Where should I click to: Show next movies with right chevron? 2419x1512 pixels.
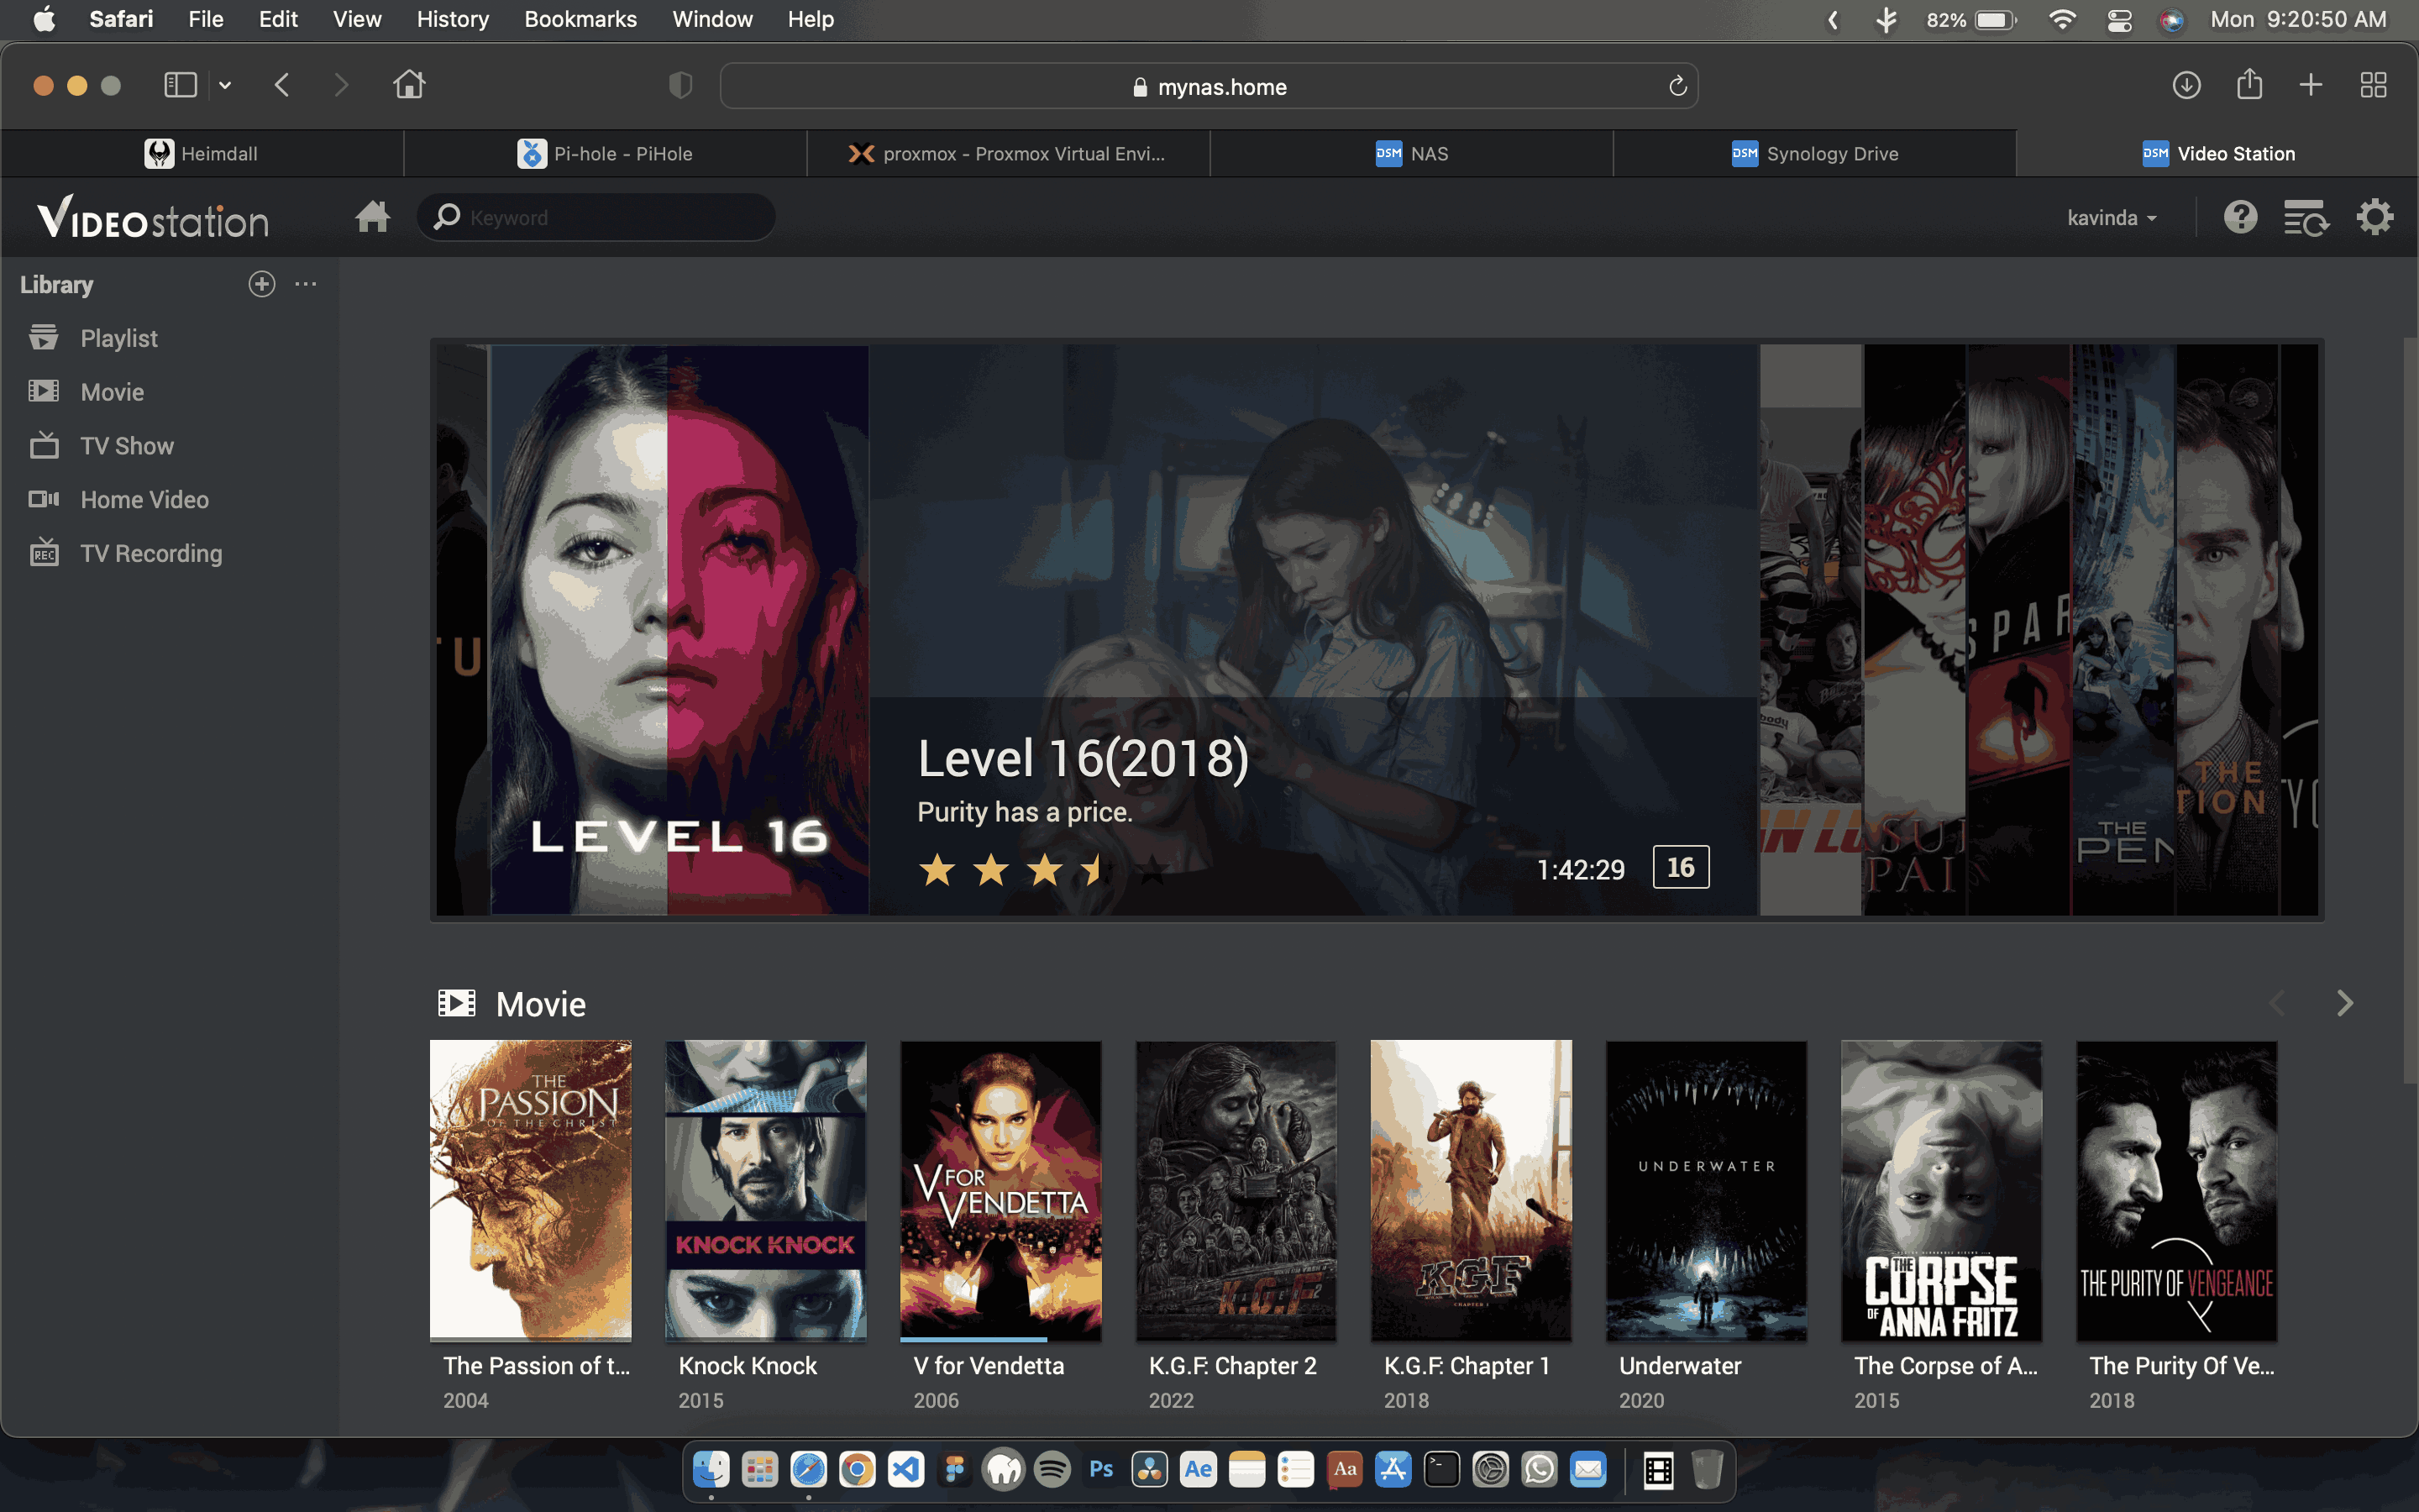(x=2344, y=1003)
